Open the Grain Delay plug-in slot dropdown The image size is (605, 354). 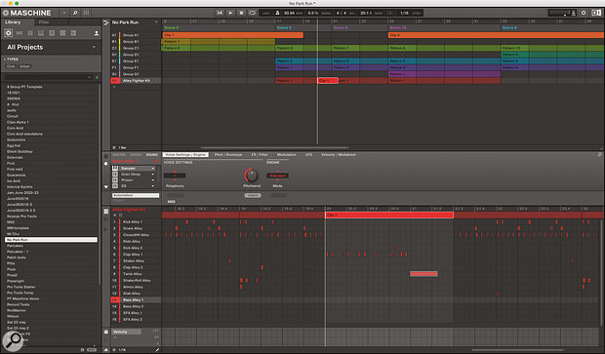click(x=153, y=175)
